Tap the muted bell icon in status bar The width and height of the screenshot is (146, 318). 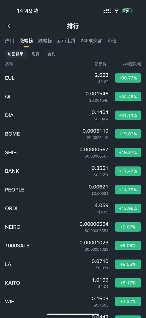click(x=36, y=11)
